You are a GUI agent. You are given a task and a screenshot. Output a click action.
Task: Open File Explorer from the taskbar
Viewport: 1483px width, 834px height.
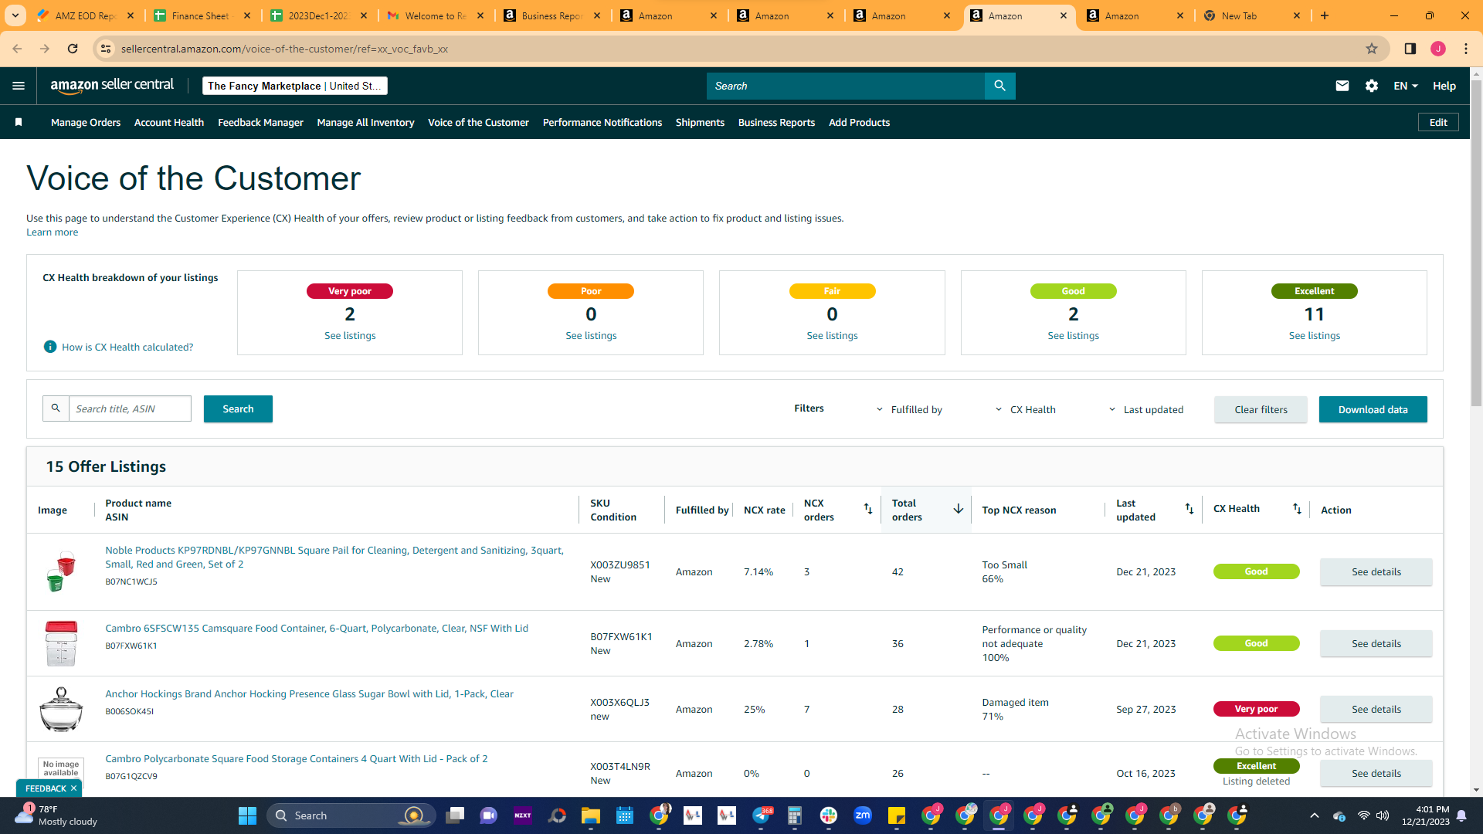[x=591, y=815]
